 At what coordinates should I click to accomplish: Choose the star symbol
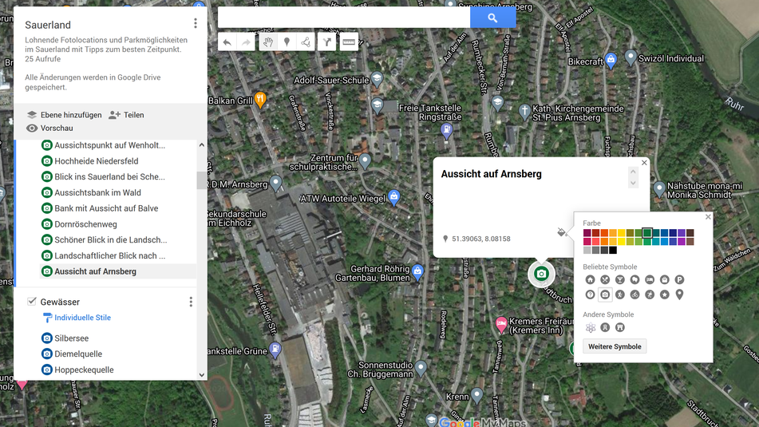665,295
